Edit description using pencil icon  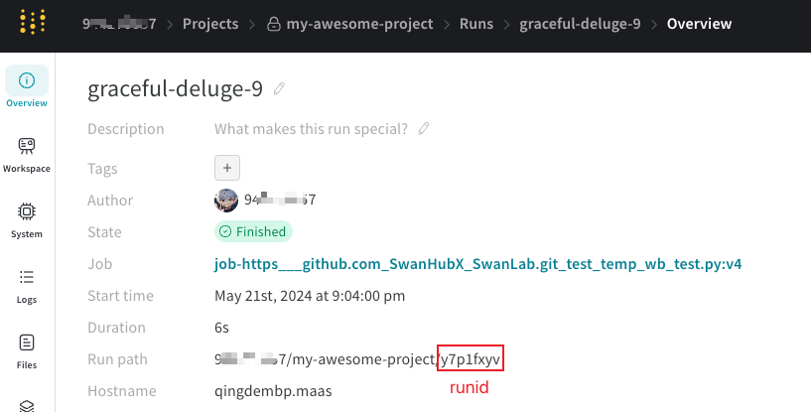[424, 128]
